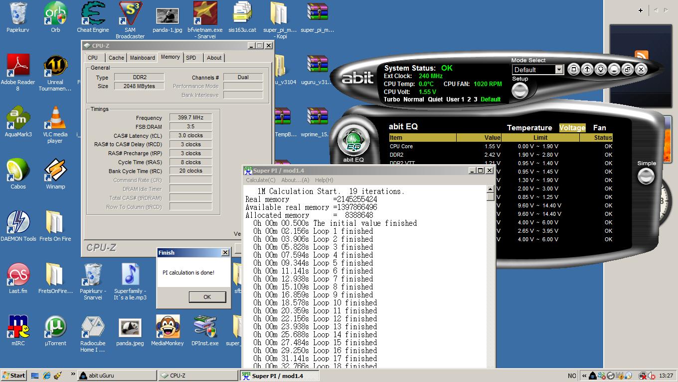Open the Start menu
This screenshot has width=678, height=382.
(14, 376)
